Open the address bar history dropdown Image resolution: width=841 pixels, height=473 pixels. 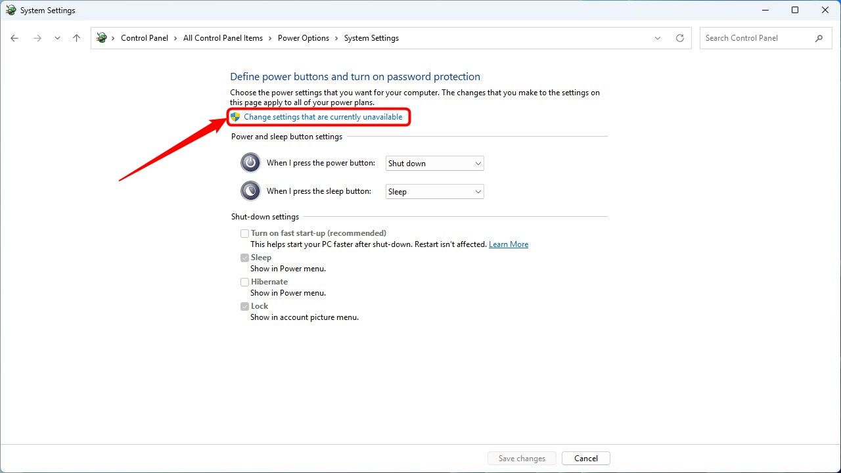(658, 38)
